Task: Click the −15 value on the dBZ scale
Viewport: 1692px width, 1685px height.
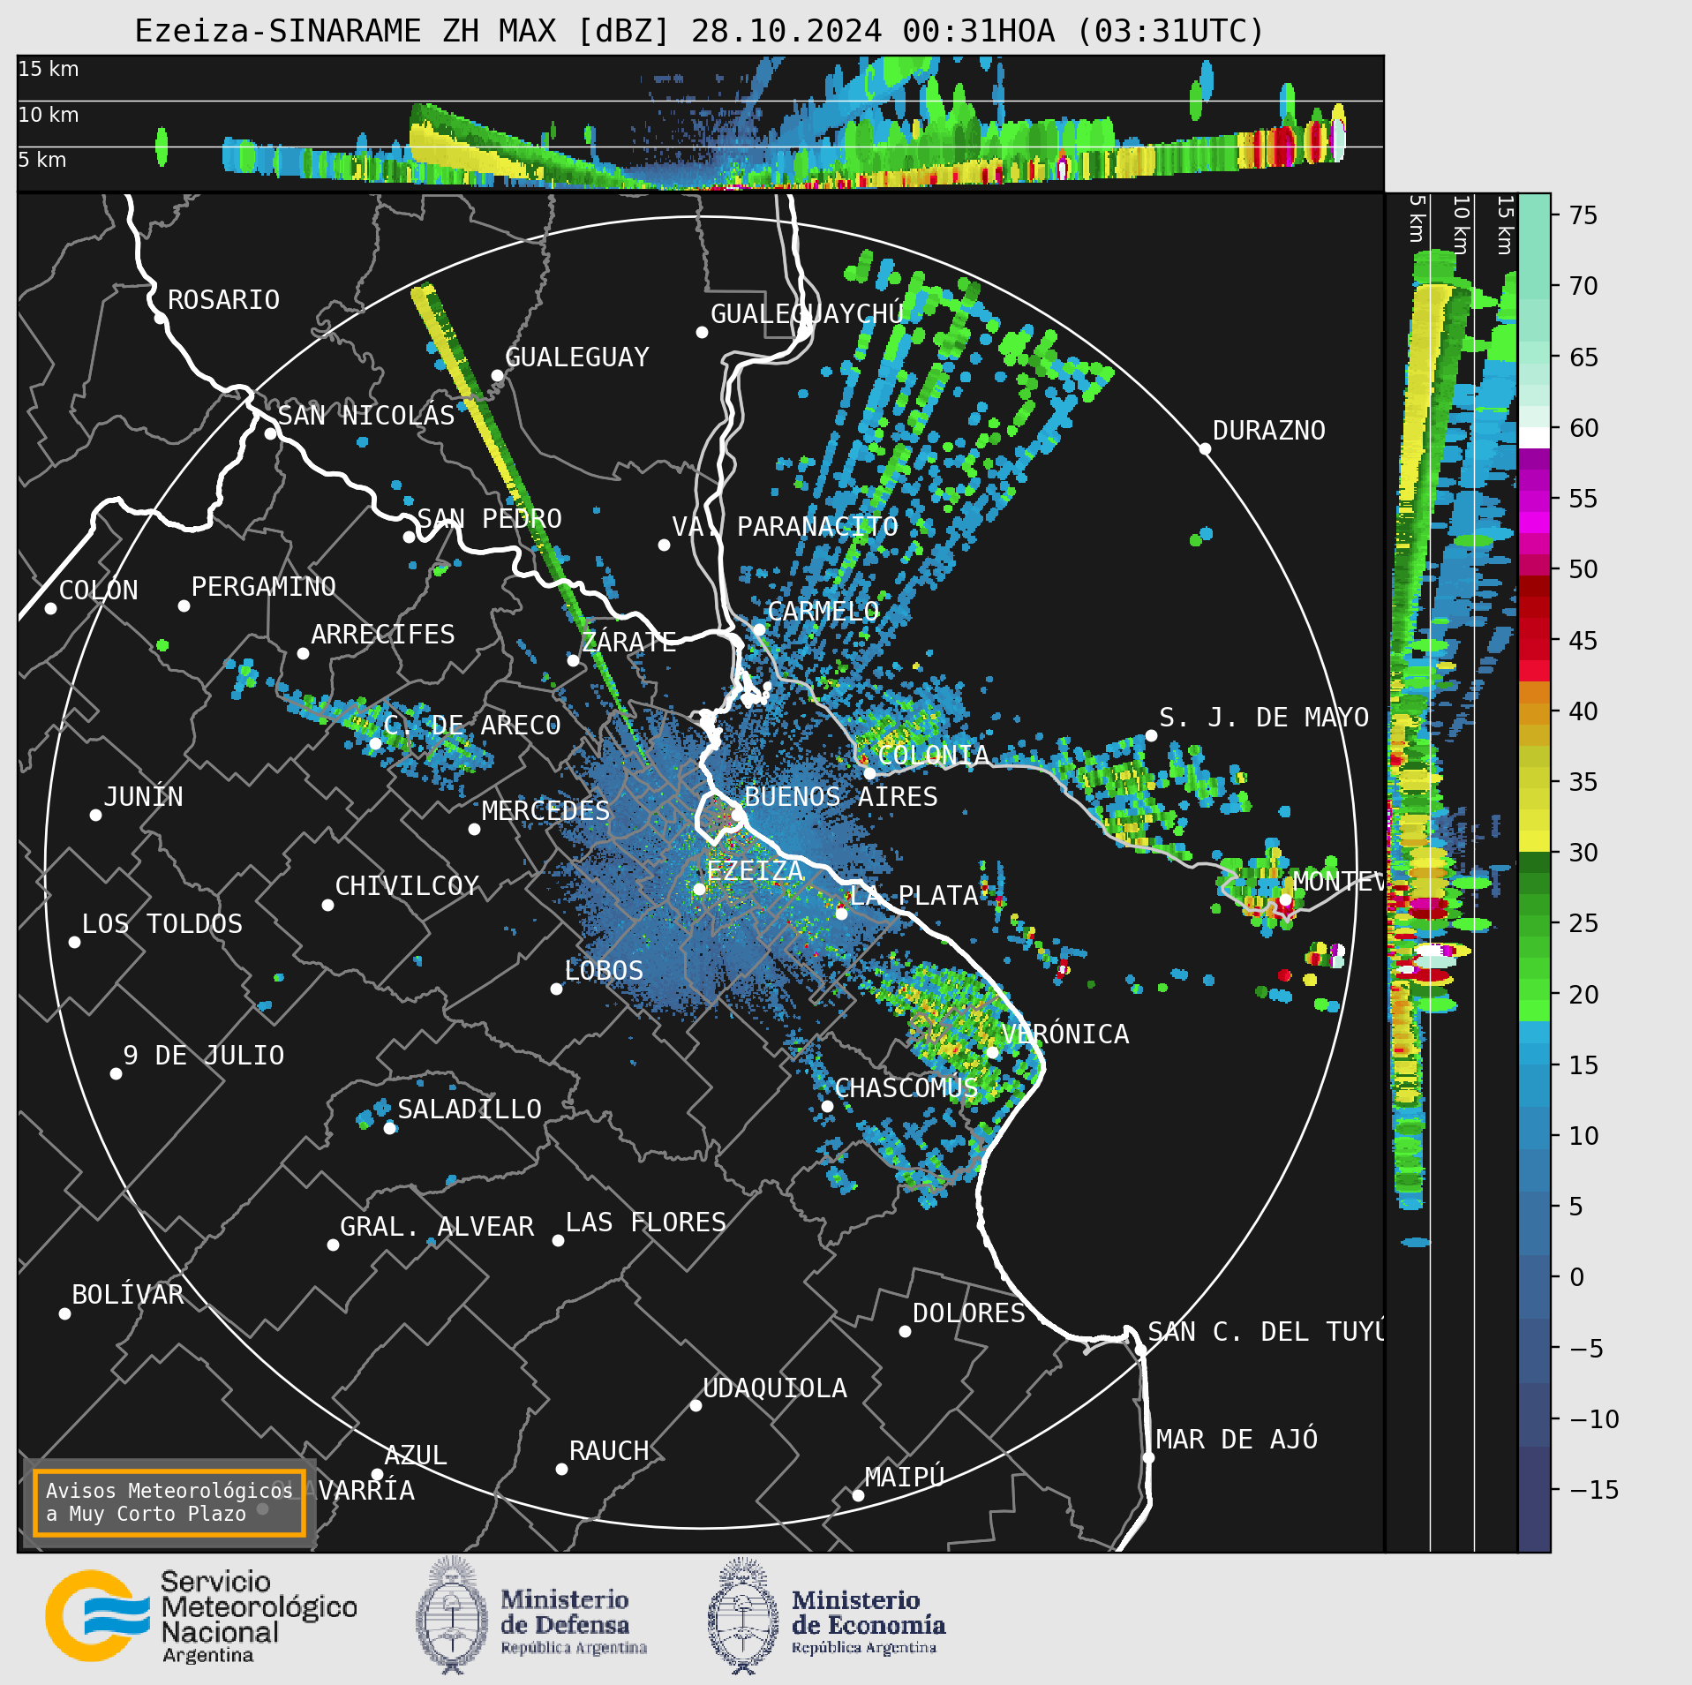Action: point(1594,1490)
